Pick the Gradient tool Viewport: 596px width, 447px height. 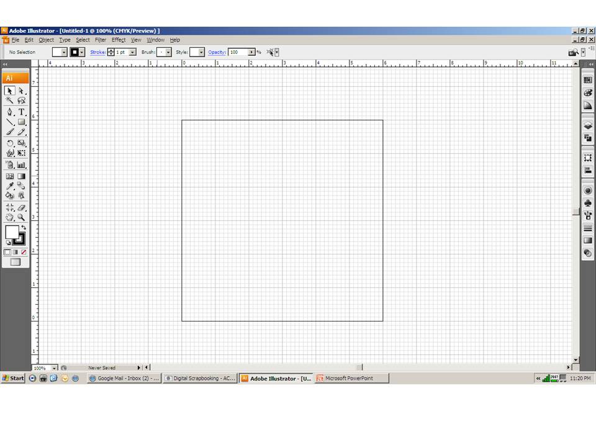tap(21, 176)
